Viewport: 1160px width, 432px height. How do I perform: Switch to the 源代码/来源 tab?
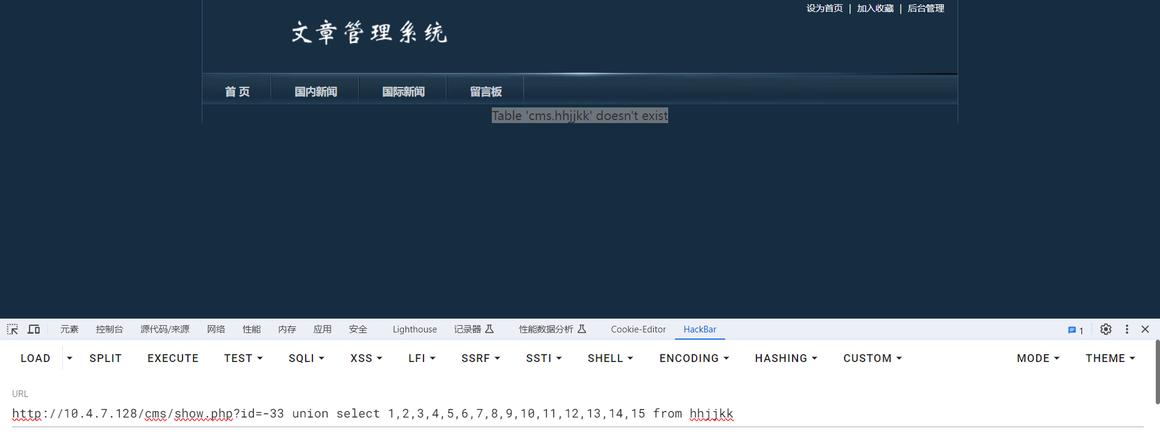pos(165,329)
